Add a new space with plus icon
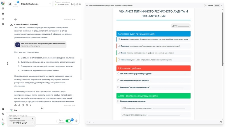Screen dimensions: 226x127 (32, 119)
